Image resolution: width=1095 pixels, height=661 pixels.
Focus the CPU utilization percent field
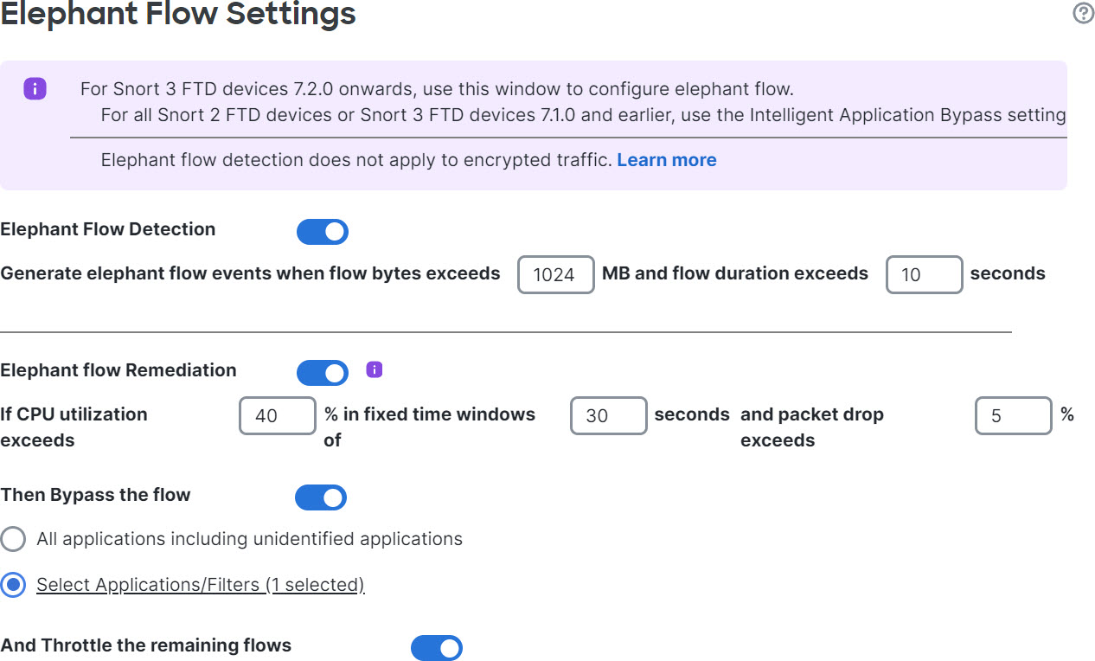click(x=277, y=416)
